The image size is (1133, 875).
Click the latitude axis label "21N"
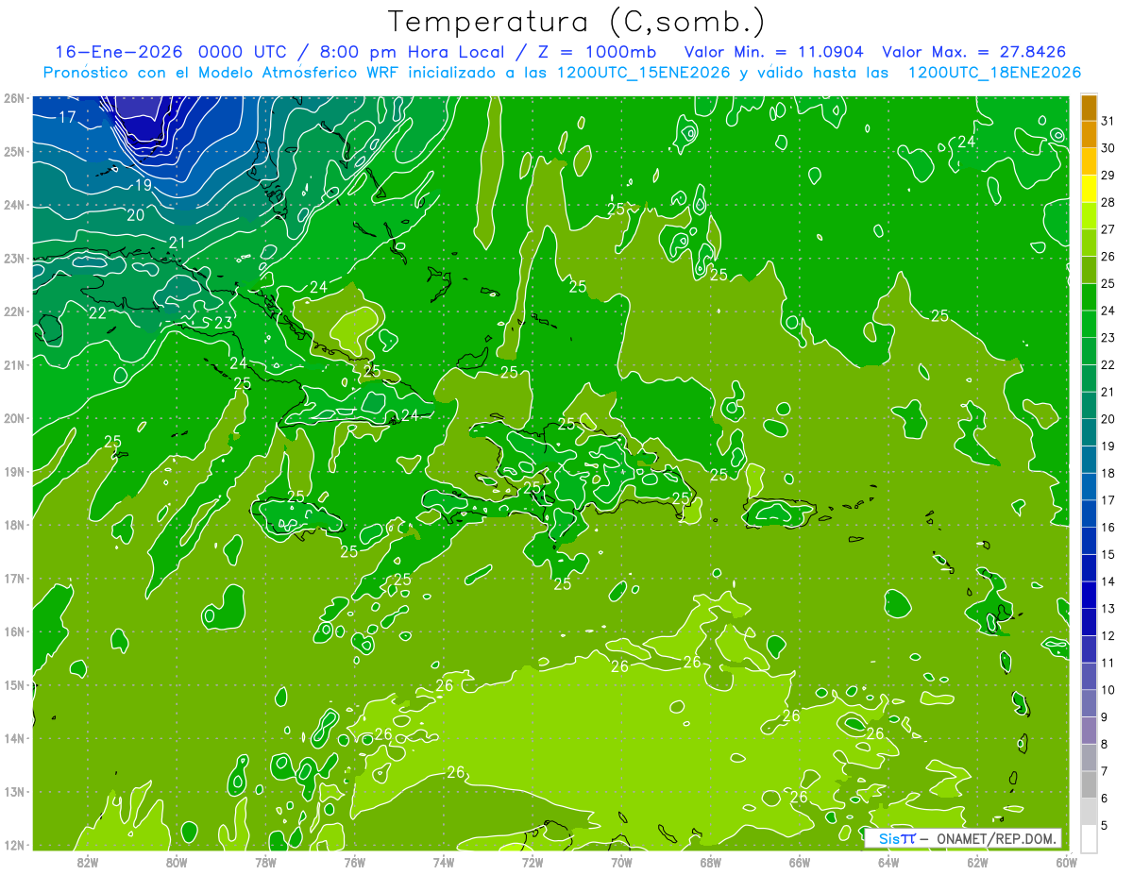(x=14, y=365)
